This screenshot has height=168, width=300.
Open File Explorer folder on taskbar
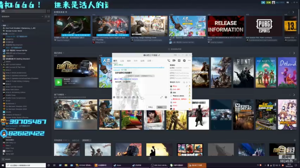(66, 165)
